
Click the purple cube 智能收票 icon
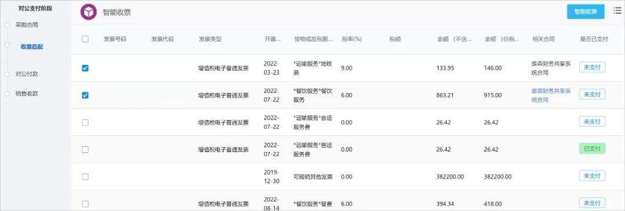pyautogui.click(x=89, y=12)
